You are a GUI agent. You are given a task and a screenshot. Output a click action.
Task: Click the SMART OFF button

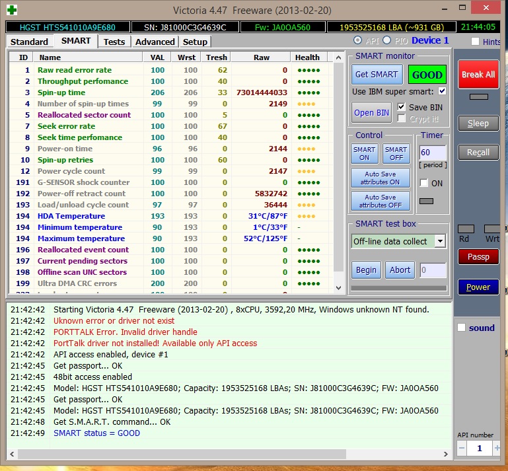[396, 153]
